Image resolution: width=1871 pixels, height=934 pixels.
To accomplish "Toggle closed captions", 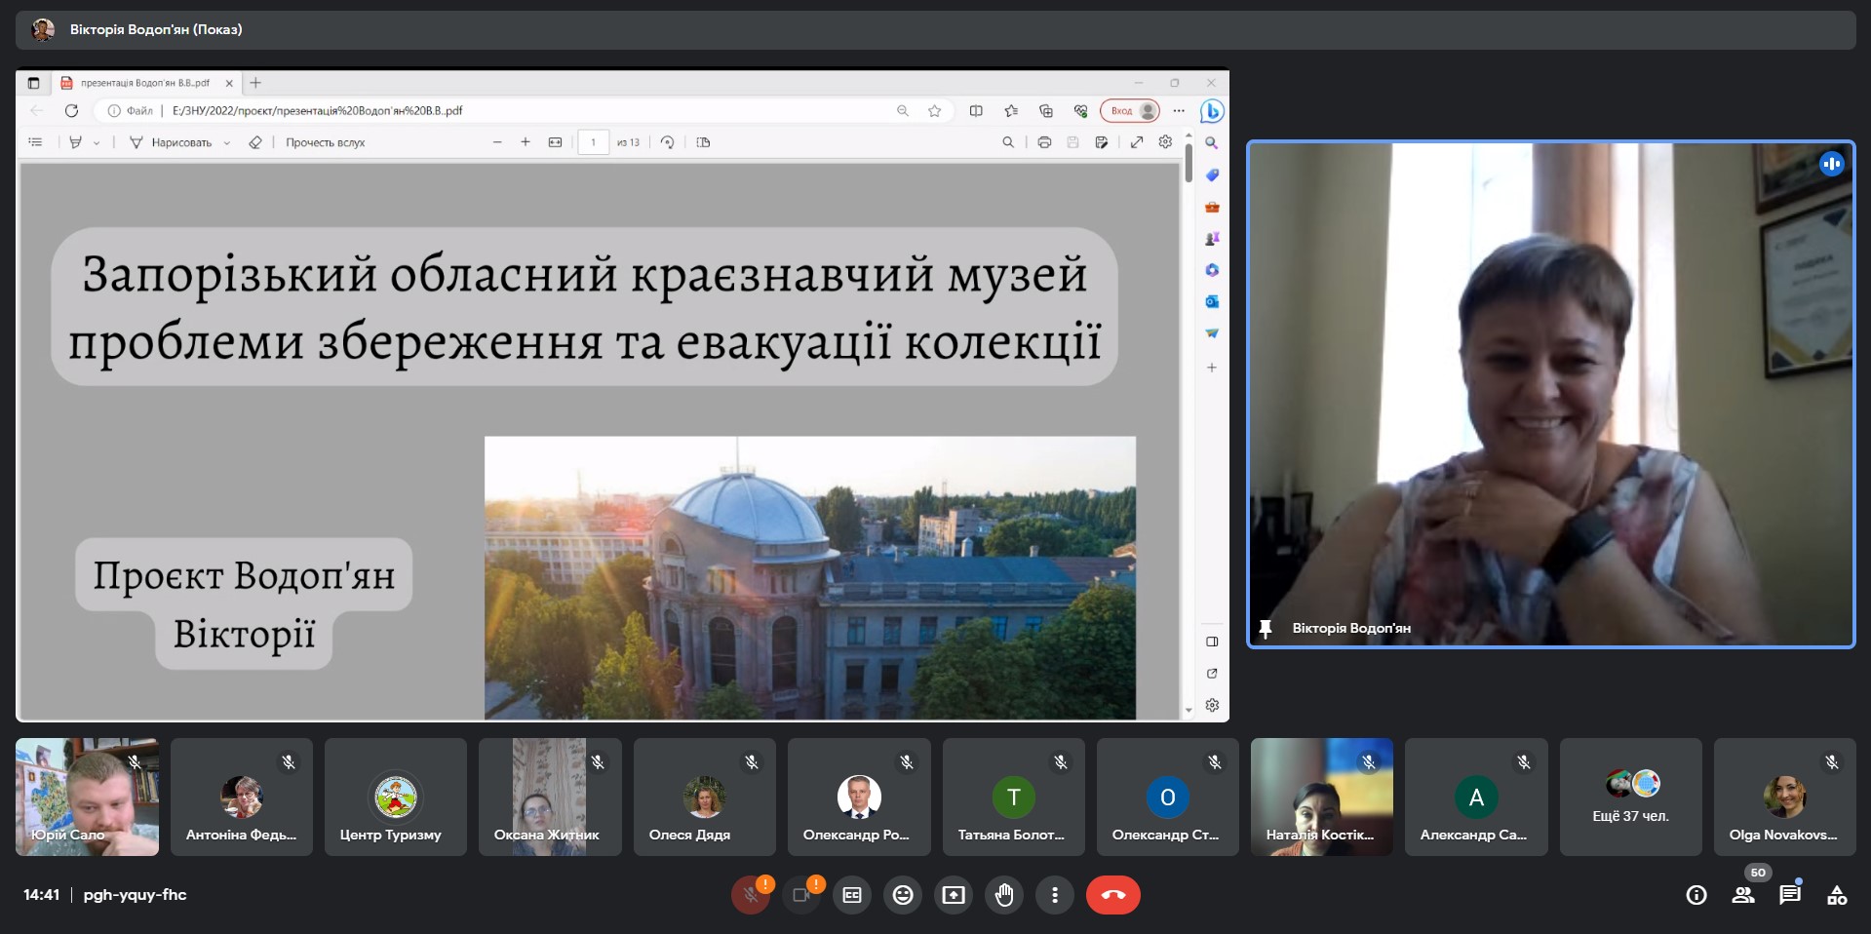I will (852, 895).
